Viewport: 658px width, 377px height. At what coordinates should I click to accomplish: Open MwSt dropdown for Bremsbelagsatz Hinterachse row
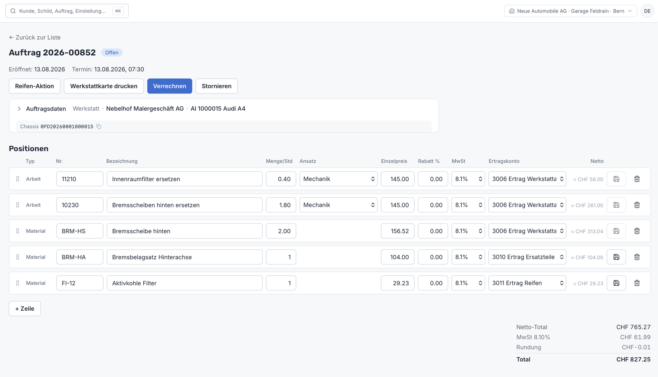coord(468,257)
